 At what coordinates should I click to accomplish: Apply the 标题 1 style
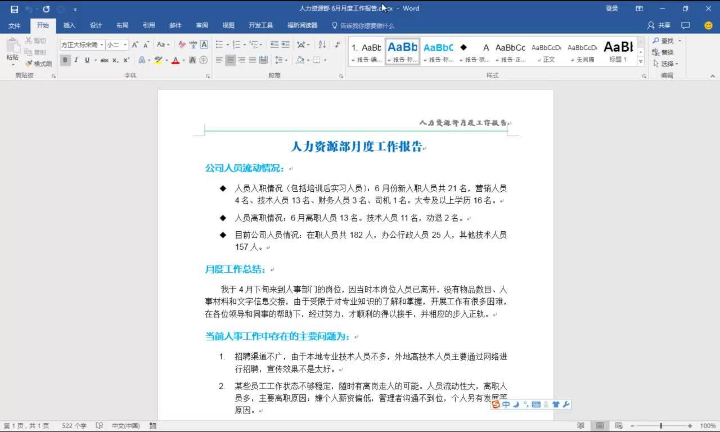[618, 51]
